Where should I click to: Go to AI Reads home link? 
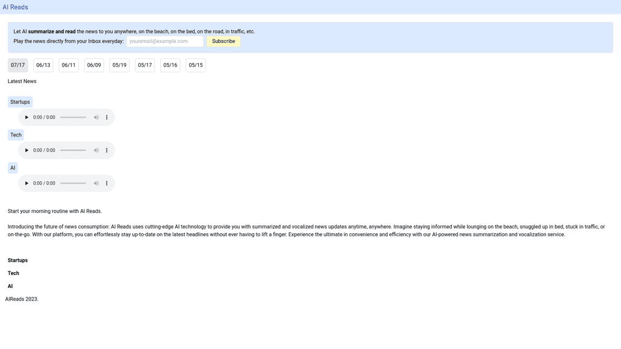(x=15, y=7)
